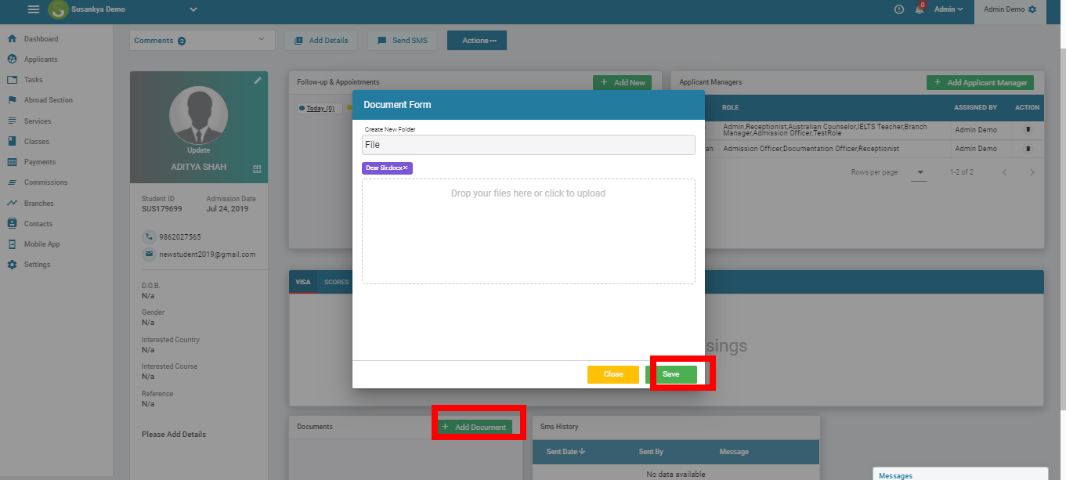Click the help info icon in top bar

(x=898, y=10)
